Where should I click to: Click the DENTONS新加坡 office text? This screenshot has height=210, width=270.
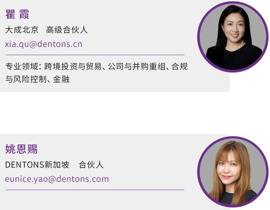pyautogui.click(x=37, y=164)
